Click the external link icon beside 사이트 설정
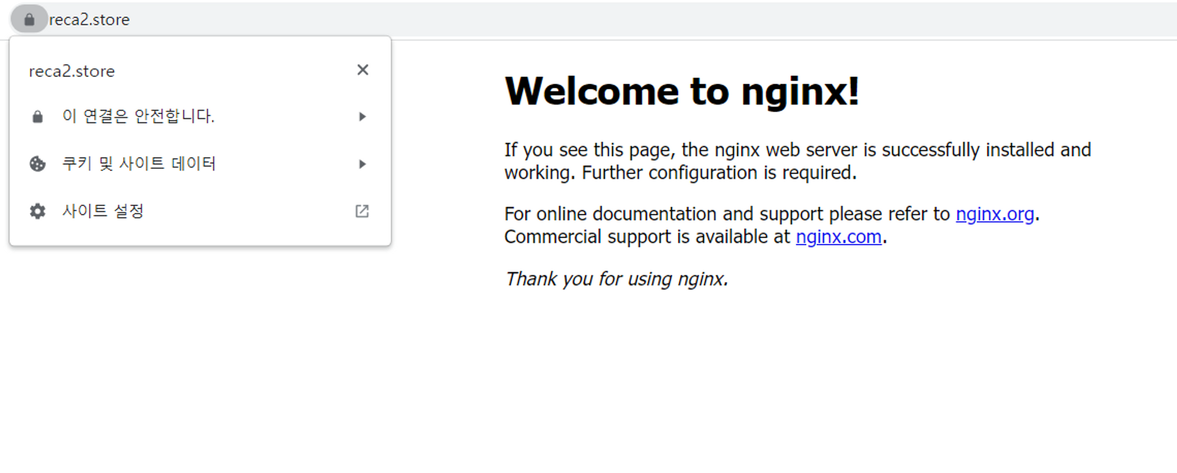This screenshot has height=473, width=1177. pos(362,211)
